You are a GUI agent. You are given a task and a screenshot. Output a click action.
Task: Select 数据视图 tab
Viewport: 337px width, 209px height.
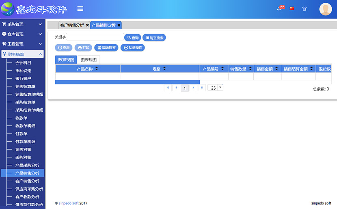[x=66, y=60]
